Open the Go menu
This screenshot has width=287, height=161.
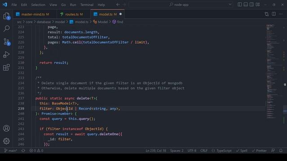tap(64, 5)
